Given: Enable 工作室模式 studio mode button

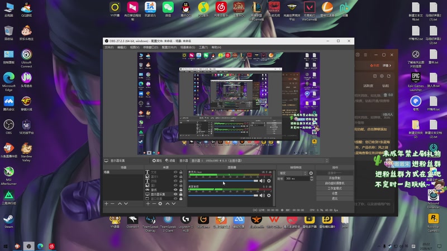Looking at the screenshot, I should (x=335, y=189).
